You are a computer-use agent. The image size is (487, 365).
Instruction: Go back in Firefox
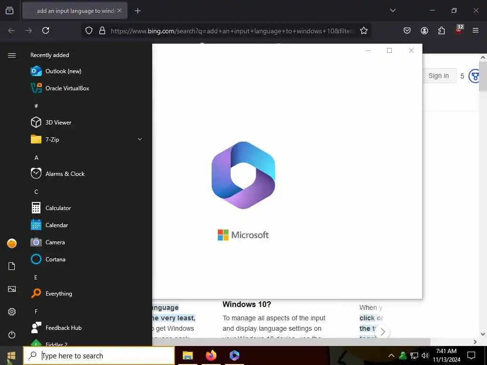coord(11,30)
